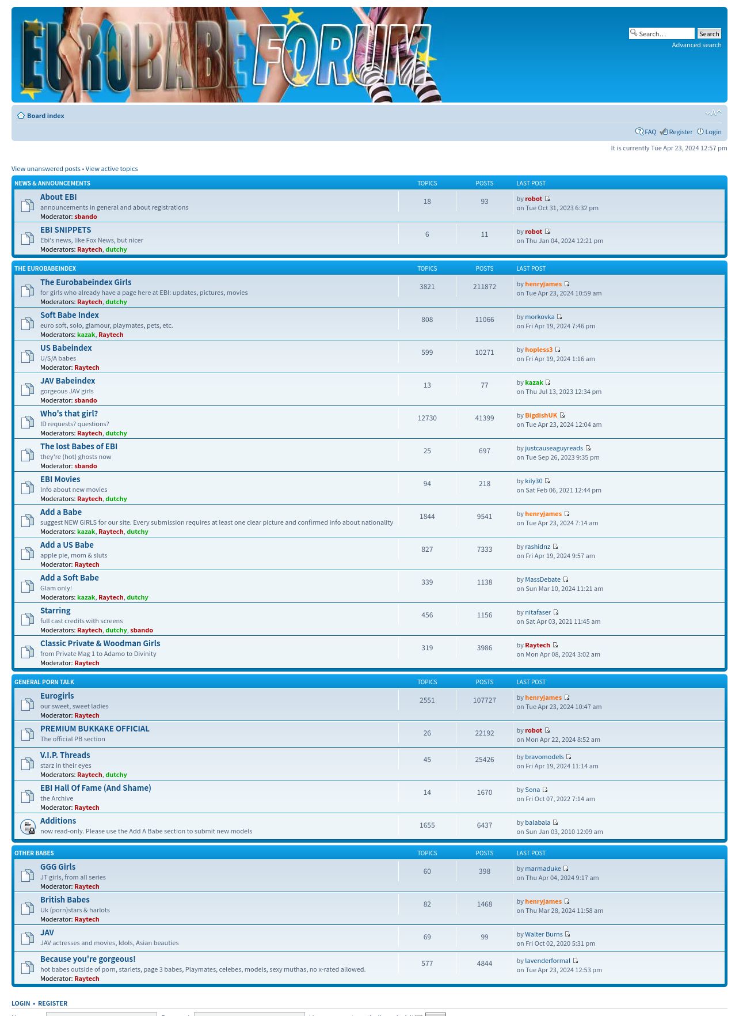Viewport: 739px width, 1016px height.
Task: Open latest post icon beside bravomodels
Action: (x=569, y=757)
